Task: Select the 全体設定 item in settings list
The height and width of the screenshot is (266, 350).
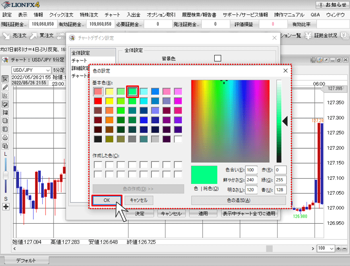Action: [x=93, y=53]
